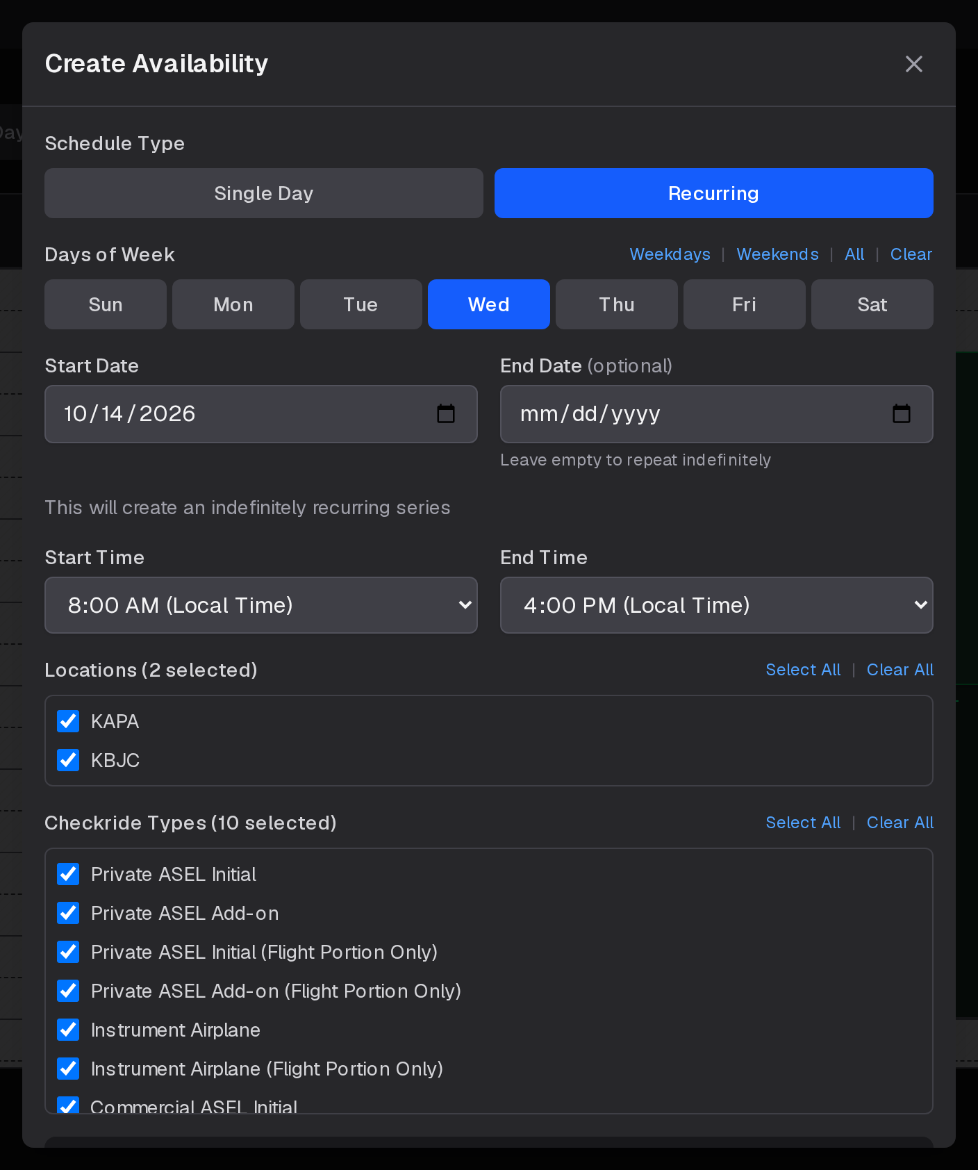Close the Create Availability dialog
The width and height of the screenshot is (978, 1170).
point(914,64)
